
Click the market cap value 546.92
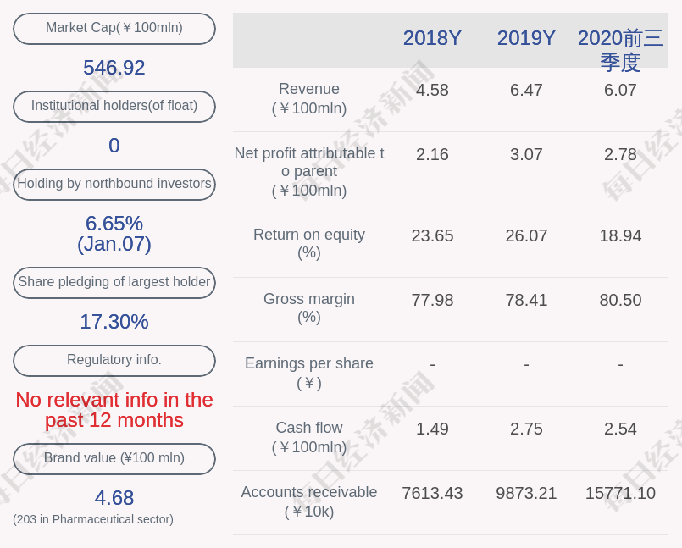pyautogui.click(x=114, y=67)
